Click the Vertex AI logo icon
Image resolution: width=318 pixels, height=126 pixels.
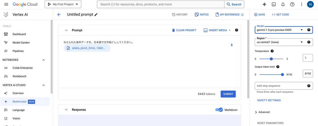(x=6, y=15)
